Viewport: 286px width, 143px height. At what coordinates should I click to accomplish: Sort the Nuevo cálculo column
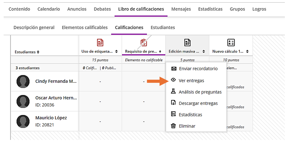247,51
